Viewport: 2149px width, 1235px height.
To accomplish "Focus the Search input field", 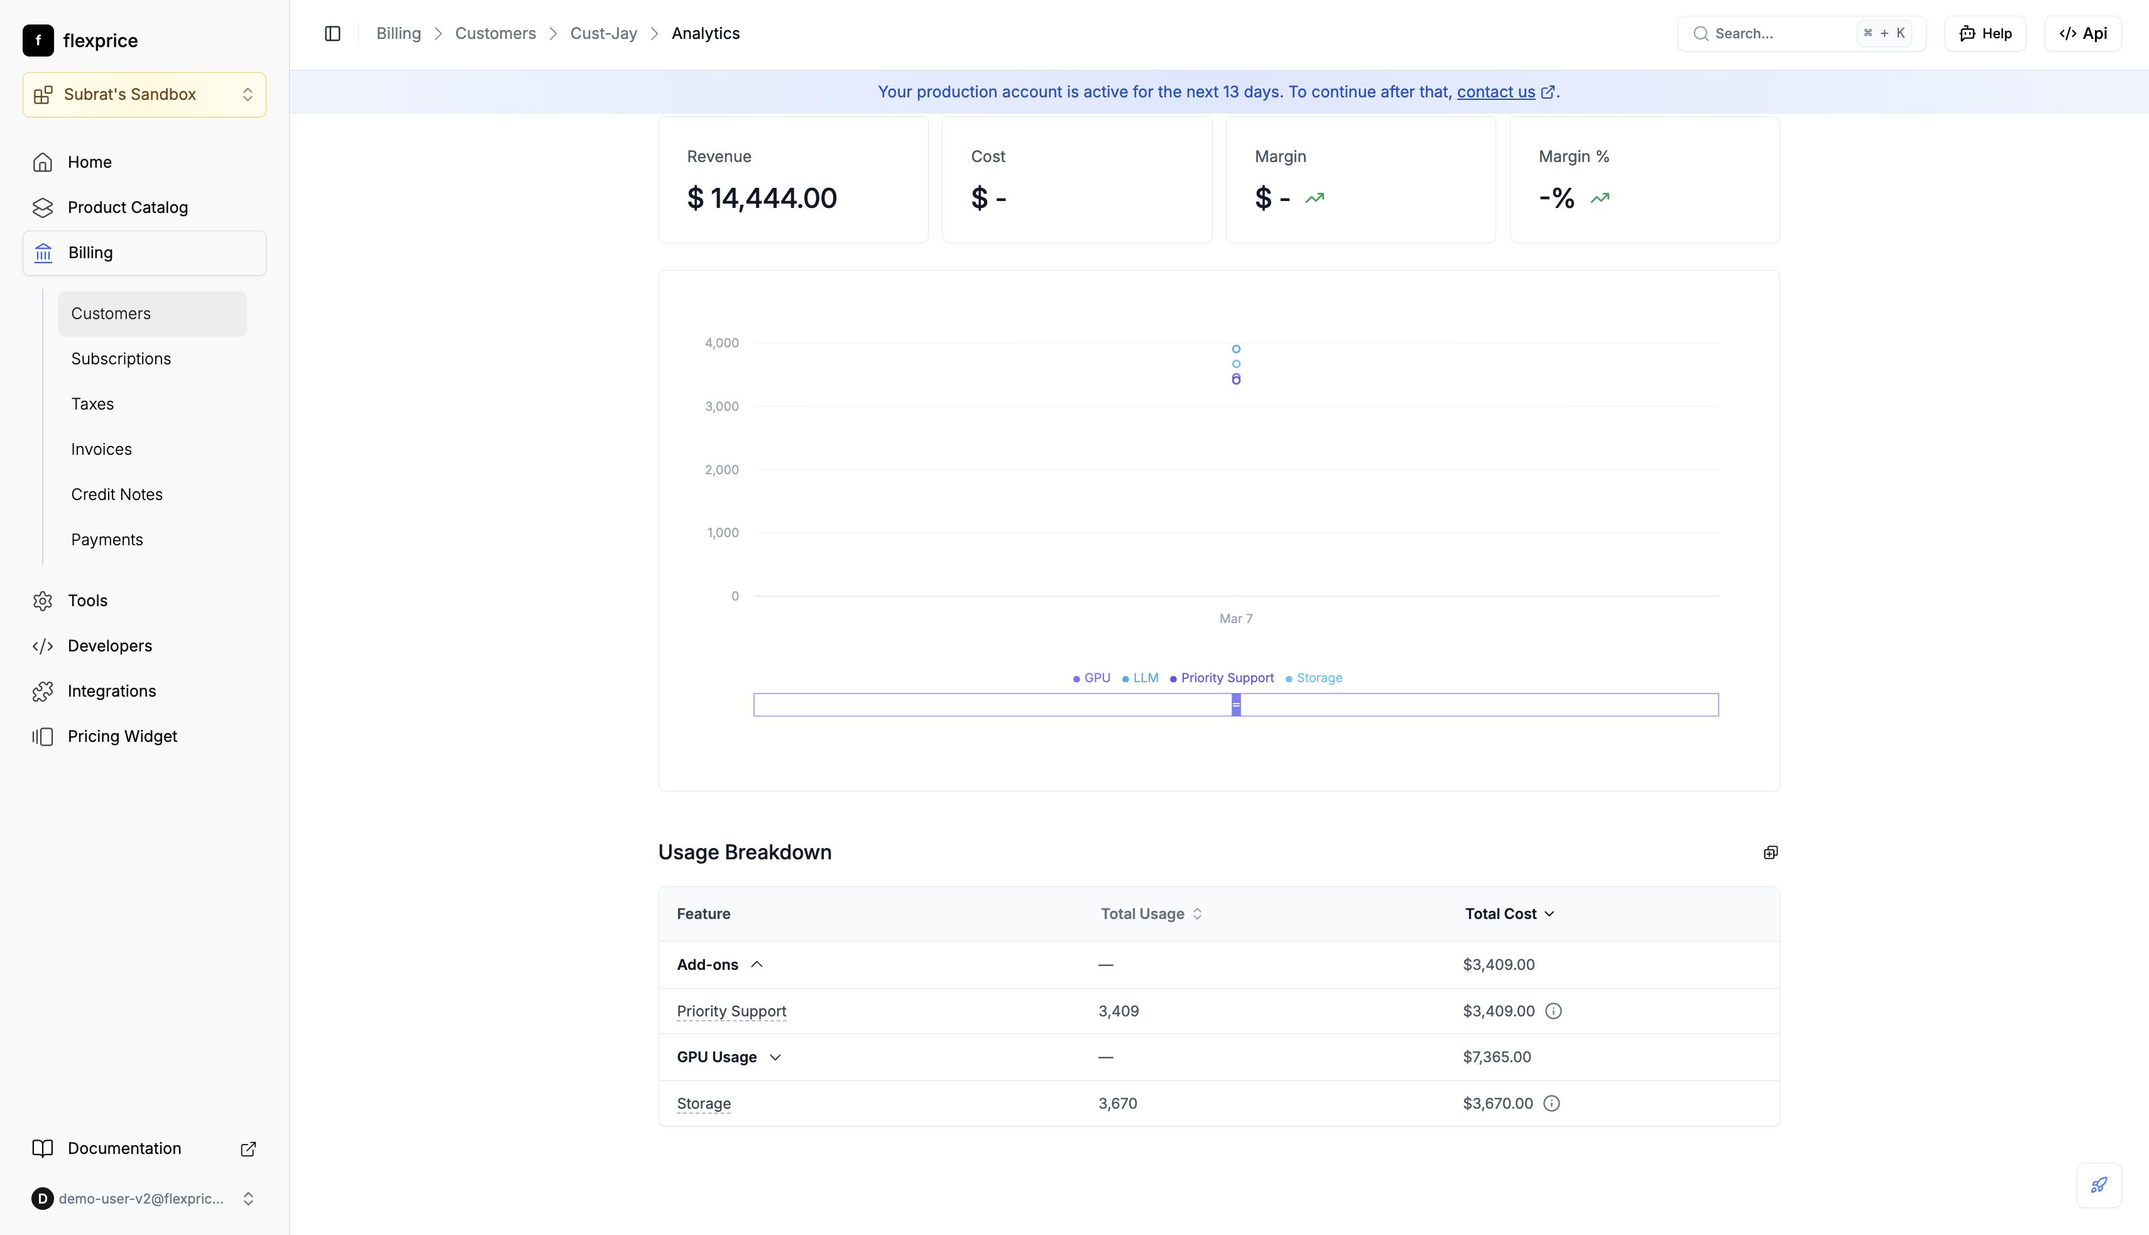I will [x=1781, y=33].
